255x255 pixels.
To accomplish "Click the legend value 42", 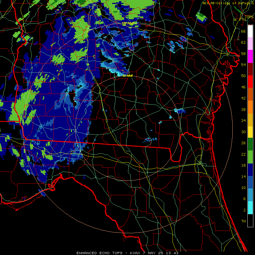I will pyautogui.click(x=243, y=98).
